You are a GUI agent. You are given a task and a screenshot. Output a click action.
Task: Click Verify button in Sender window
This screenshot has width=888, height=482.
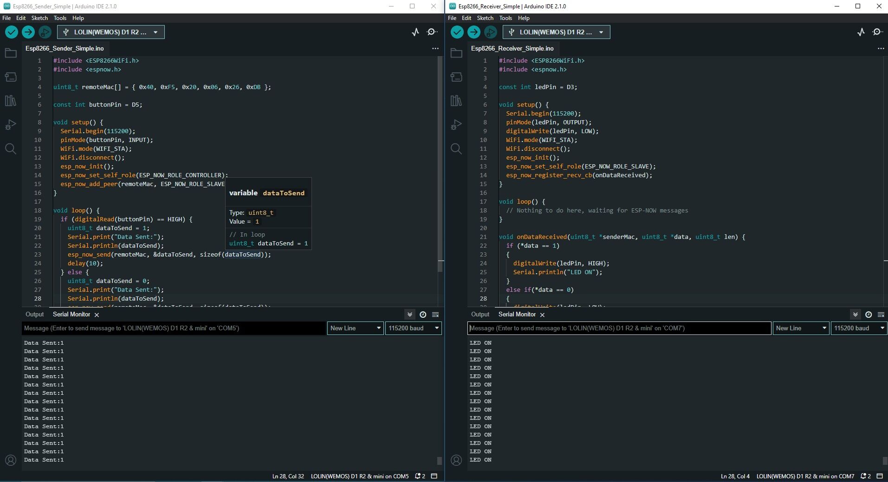[12, 32]
